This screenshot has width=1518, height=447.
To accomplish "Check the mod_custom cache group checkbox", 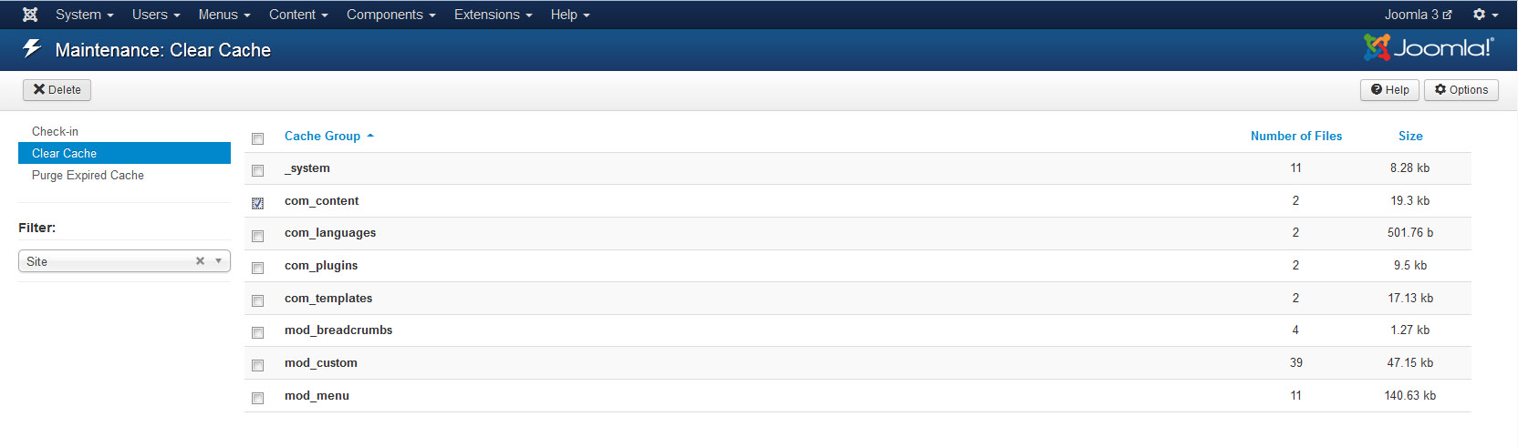I will (257, 365).
